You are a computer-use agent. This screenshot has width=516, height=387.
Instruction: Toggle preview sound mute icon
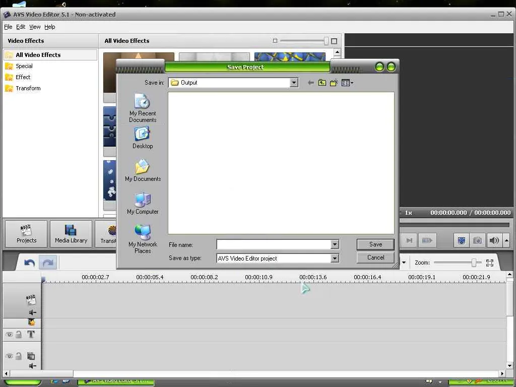point(494,240)
